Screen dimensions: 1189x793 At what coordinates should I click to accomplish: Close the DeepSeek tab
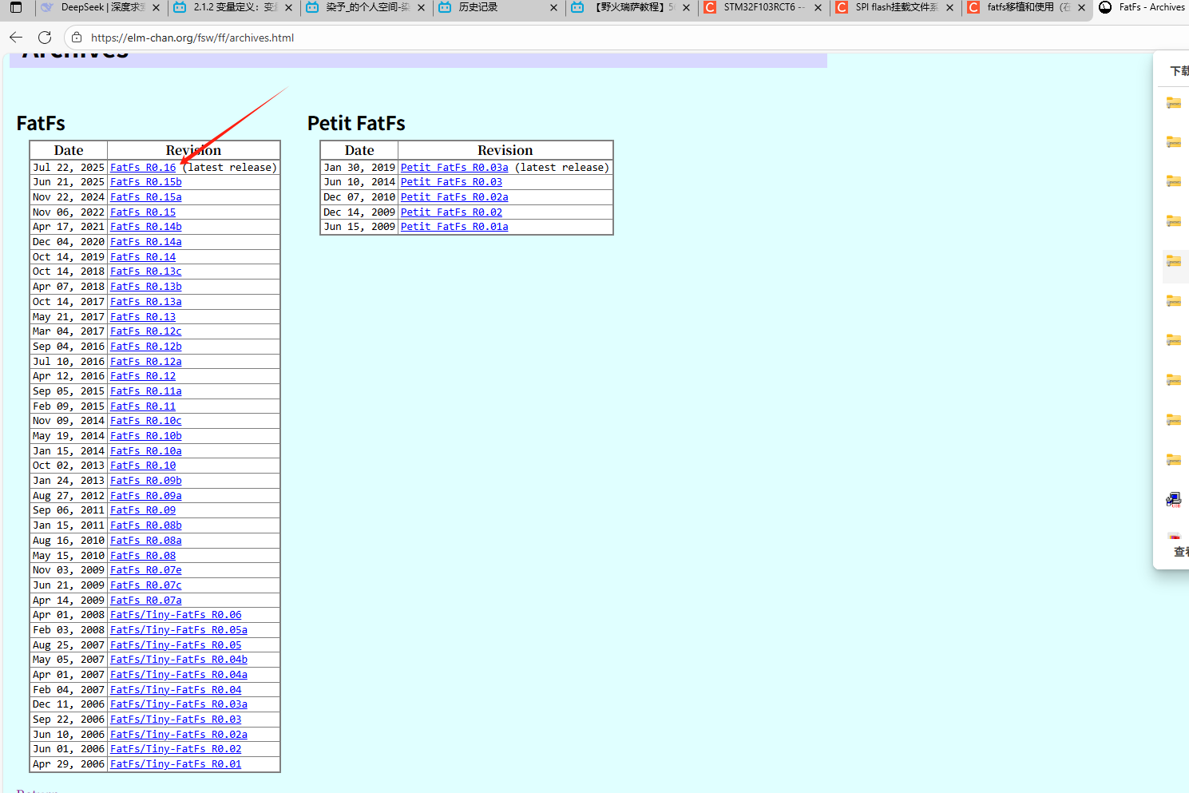click(x=156, y=7)
